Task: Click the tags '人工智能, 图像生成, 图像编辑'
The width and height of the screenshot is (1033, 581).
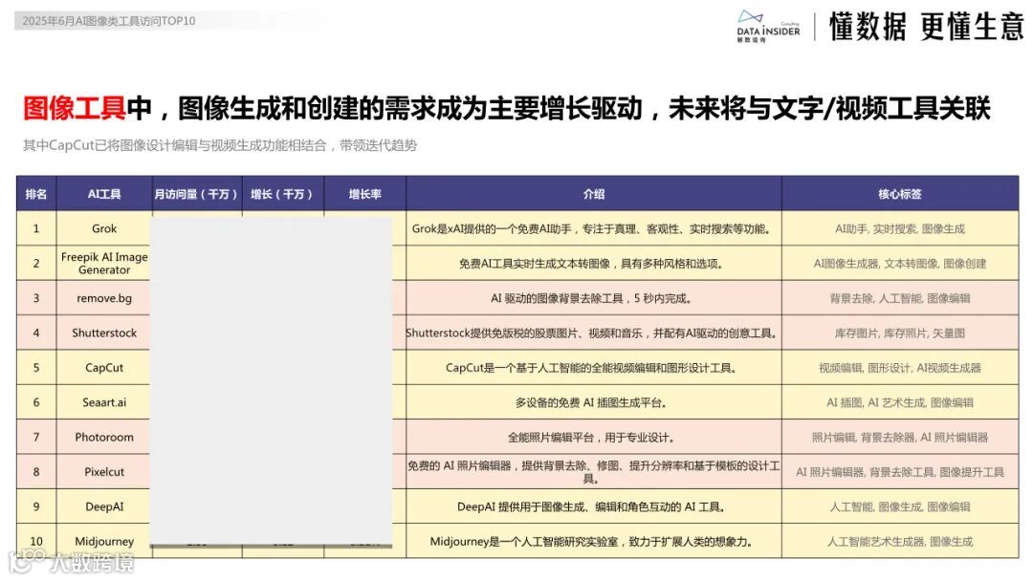Action: click(900, 507)
